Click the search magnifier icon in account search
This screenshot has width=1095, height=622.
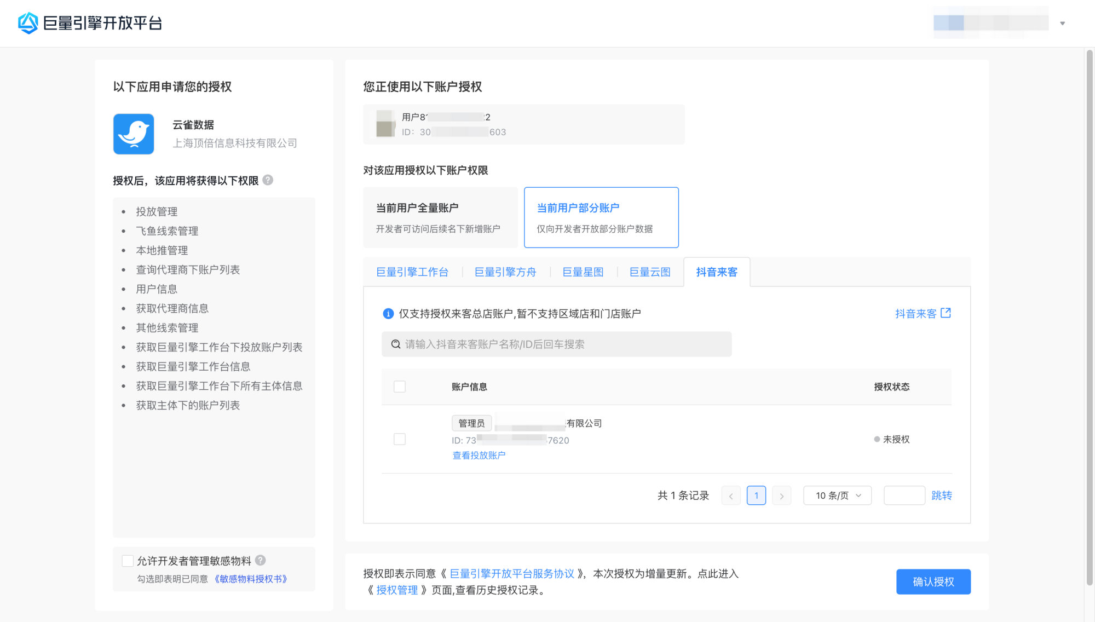[x=395, y=344]
